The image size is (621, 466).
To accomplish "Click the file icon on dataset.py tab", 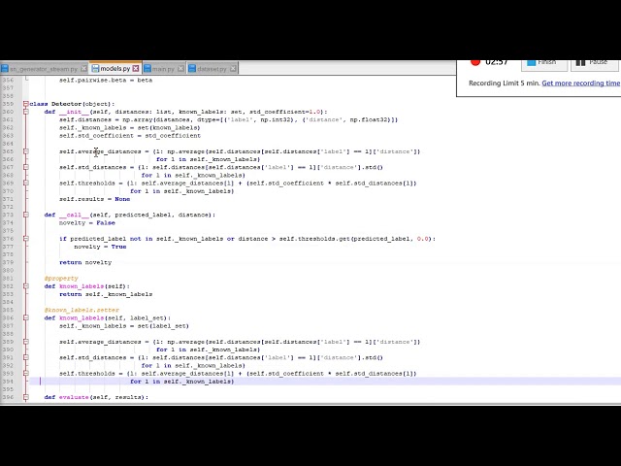I will coord(192,69).
